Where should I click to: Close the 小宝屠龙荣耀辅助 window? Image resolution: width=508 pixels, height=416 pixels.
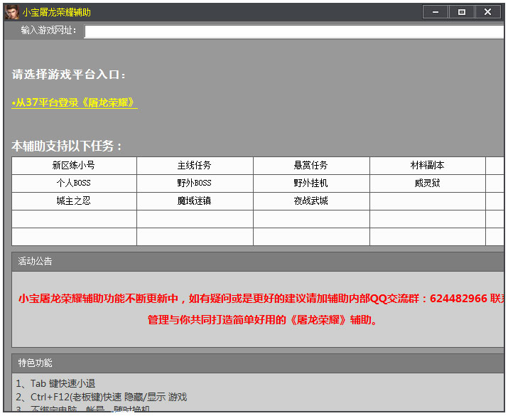pos(487,12)
